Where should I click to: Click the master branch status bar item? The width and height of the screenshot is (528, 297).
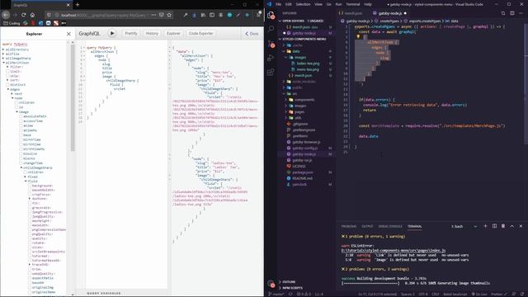click(x=276, y=295)
